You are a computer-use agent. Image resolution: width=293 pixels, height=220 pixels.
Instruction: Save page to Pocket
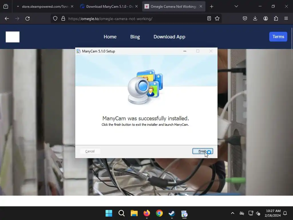(x=245, y=19)
